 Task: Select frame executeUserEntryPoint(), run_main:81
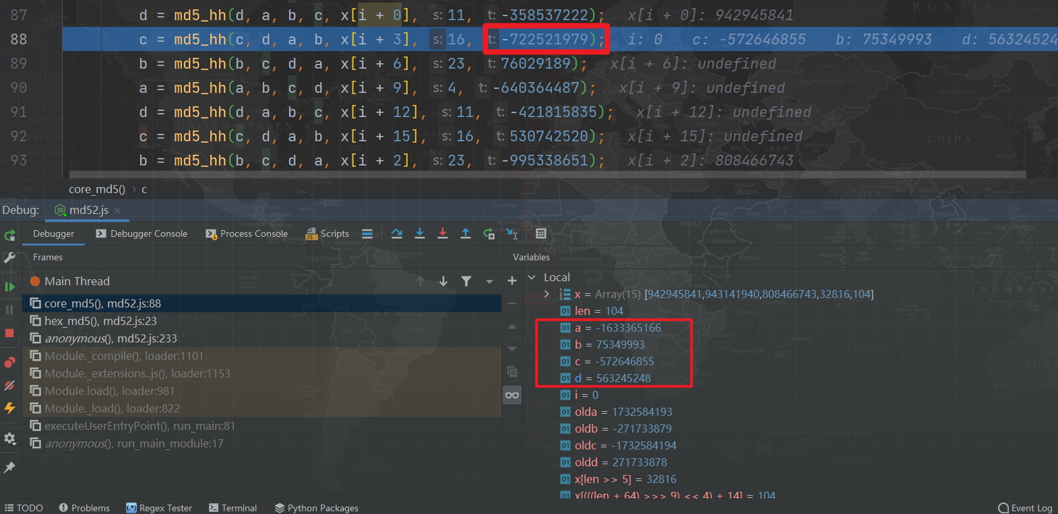click(x=262, y=426)
